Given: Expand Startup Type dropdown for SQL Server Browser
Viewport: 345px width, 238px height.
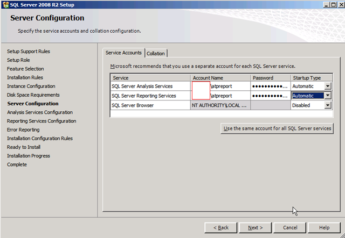Looking at the screenshot, I should pos(328,105).
